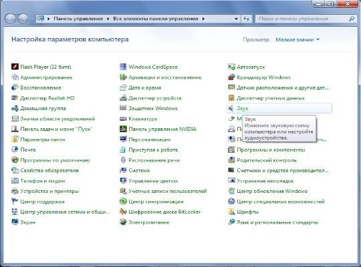This screenshot has height=267, width=361.
Task: Launch Диспетчер Realtek HD icon
Action: (15, 98)
